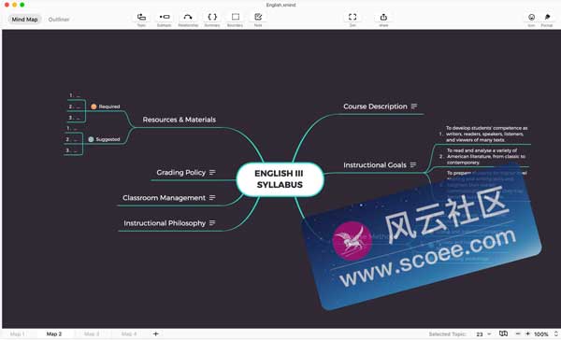The width and height of the screenshot is (561, 340).
Task: Click the Subtopic toolbar icon
Action: tap(165, 17)
